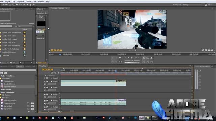Click the CS Live button

pyautogui.click(x=209, y=5)
